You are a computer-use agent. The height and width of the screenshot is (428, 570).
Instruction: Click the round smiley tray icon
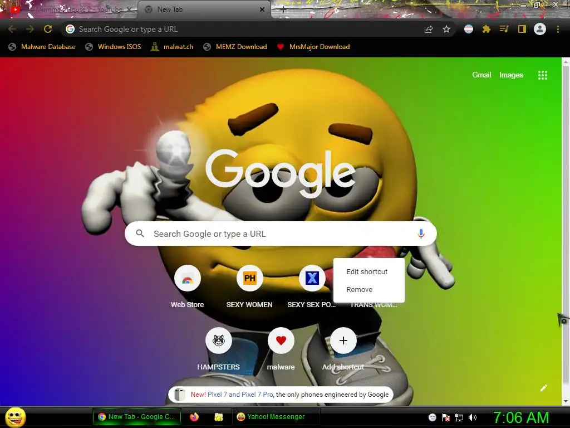coord(432,417)
